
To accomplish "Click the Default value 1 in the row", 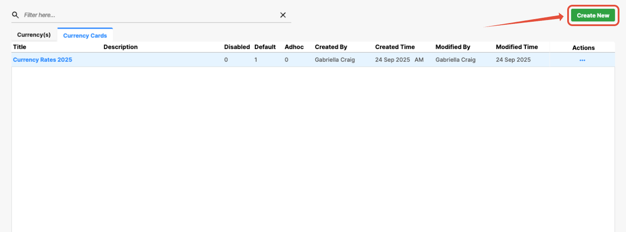I will [x=256, y=60].
